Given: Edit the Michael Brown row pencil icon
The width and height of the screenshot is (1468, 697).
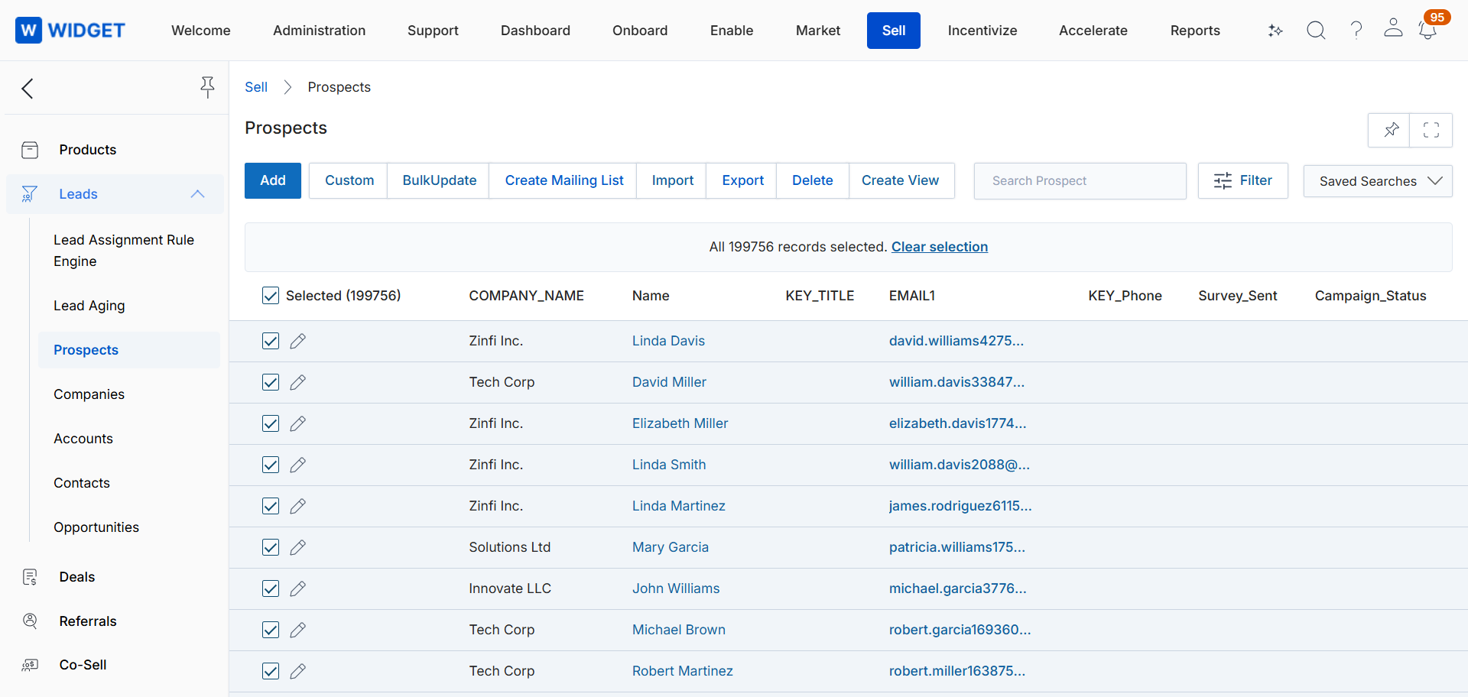Looking at the screenshot, I should (298, 630).
